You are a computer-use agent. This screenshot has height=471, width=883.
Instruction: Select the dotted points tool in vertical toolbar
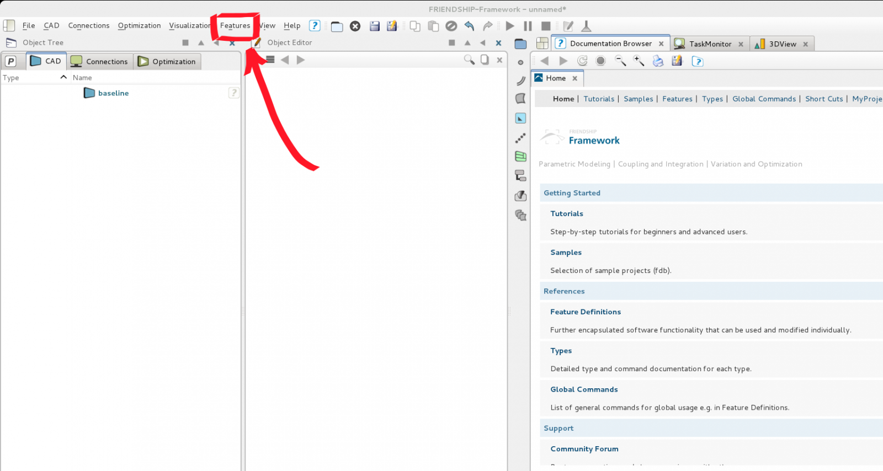[520, 137]
